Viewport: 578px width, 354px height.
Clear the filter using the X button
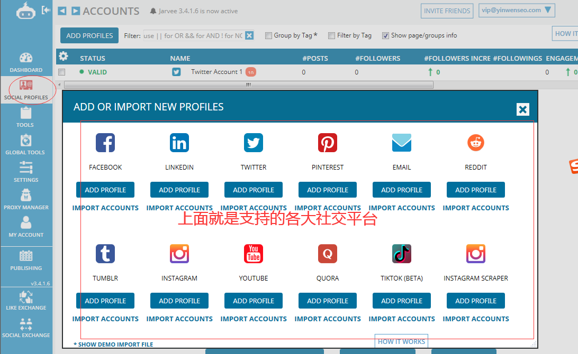pyautogui.click(x=249, y=35)
